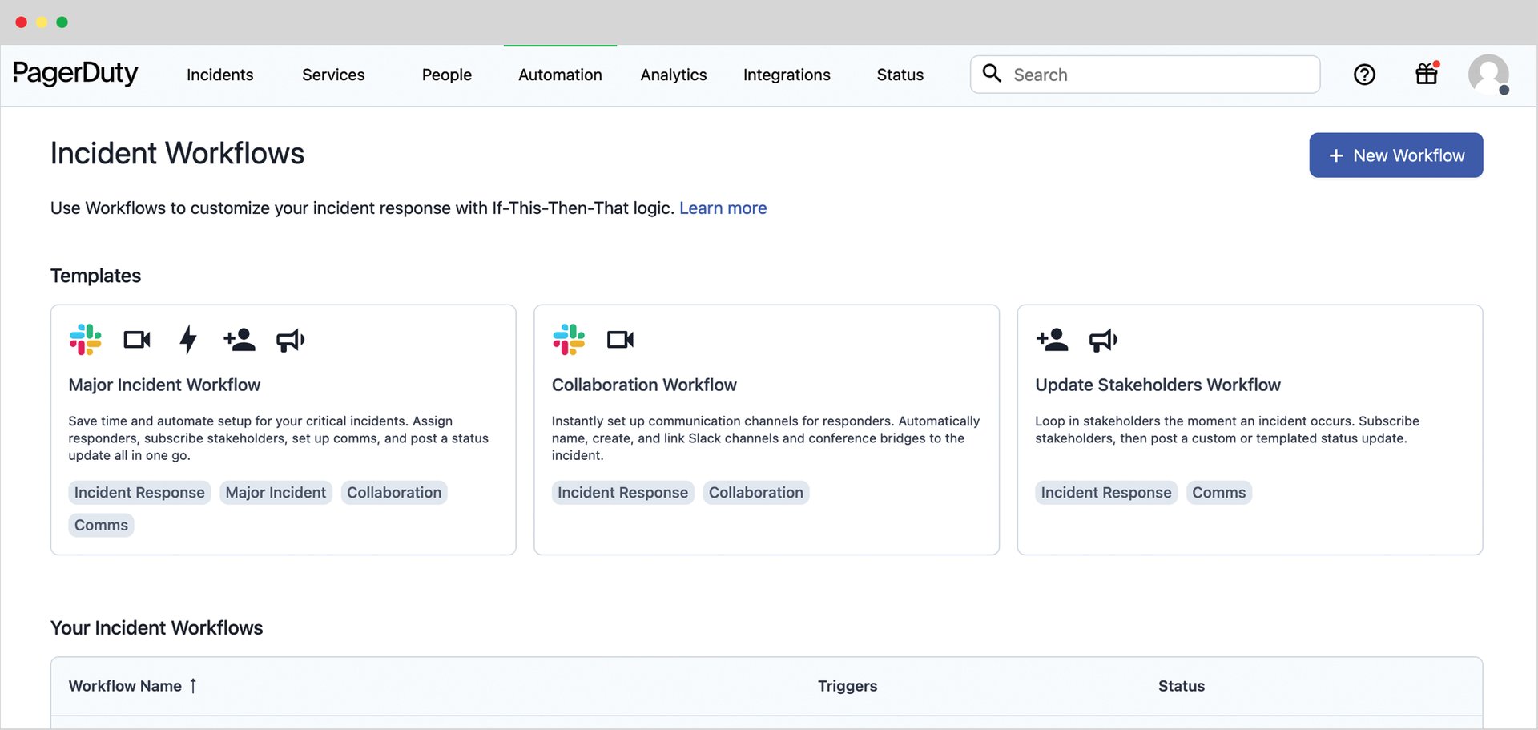Click Slack icon in Major Incident Workflow card
This screenshot has height=730, width=1538.
pyautogui.click(x=85, y=340)
